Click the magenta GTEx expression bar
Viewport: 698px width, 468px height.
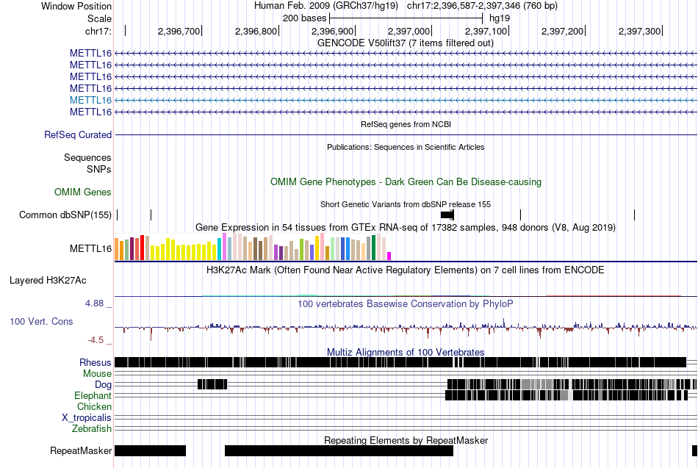(x=389, y=256)
